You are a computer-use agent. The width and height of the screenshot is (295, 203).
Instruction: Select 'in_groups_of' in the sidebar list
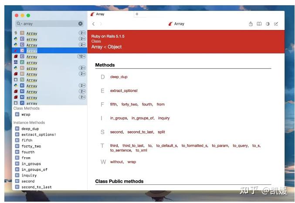(34, 169)
